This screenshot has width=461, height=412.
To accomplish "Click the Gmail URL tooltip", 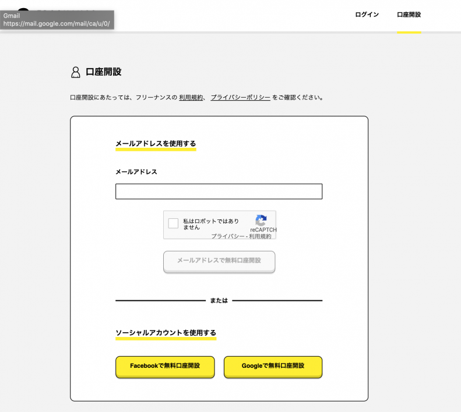I will pyautogui.click(x=57, y=20).
